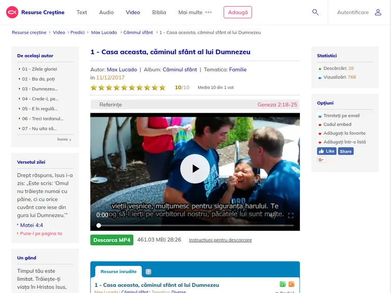Click the Descarca MP4 button
The image size is (391, 293).
pyautogui.click(x=111, y=240)
